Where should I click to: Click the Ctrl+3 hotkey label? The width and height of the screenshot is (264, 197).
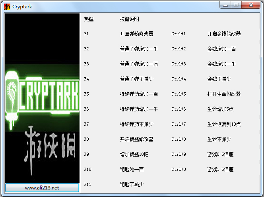click(x=179, y=64)
